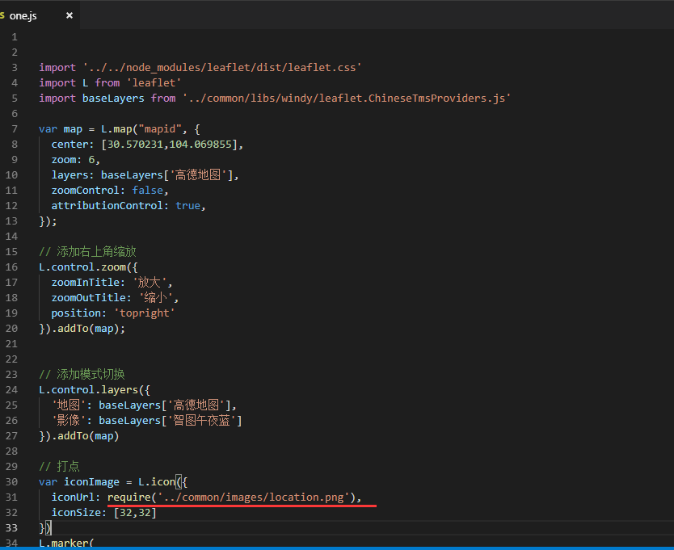Click the zoomControl false value

point(147,191)
